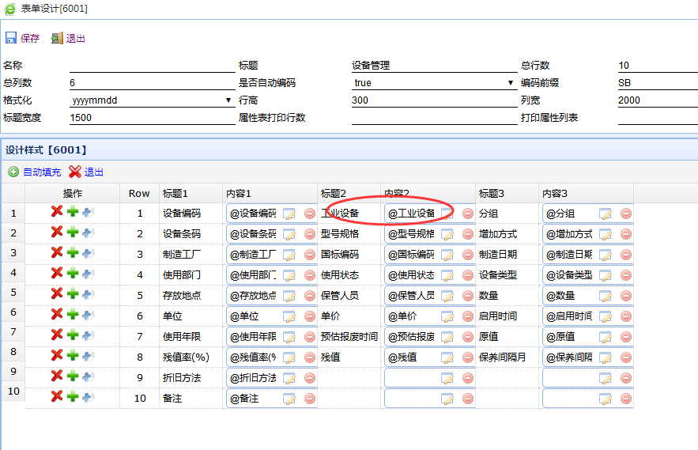Delete row 1 using the red X icon
698x450 pixels.
[57, 212]
